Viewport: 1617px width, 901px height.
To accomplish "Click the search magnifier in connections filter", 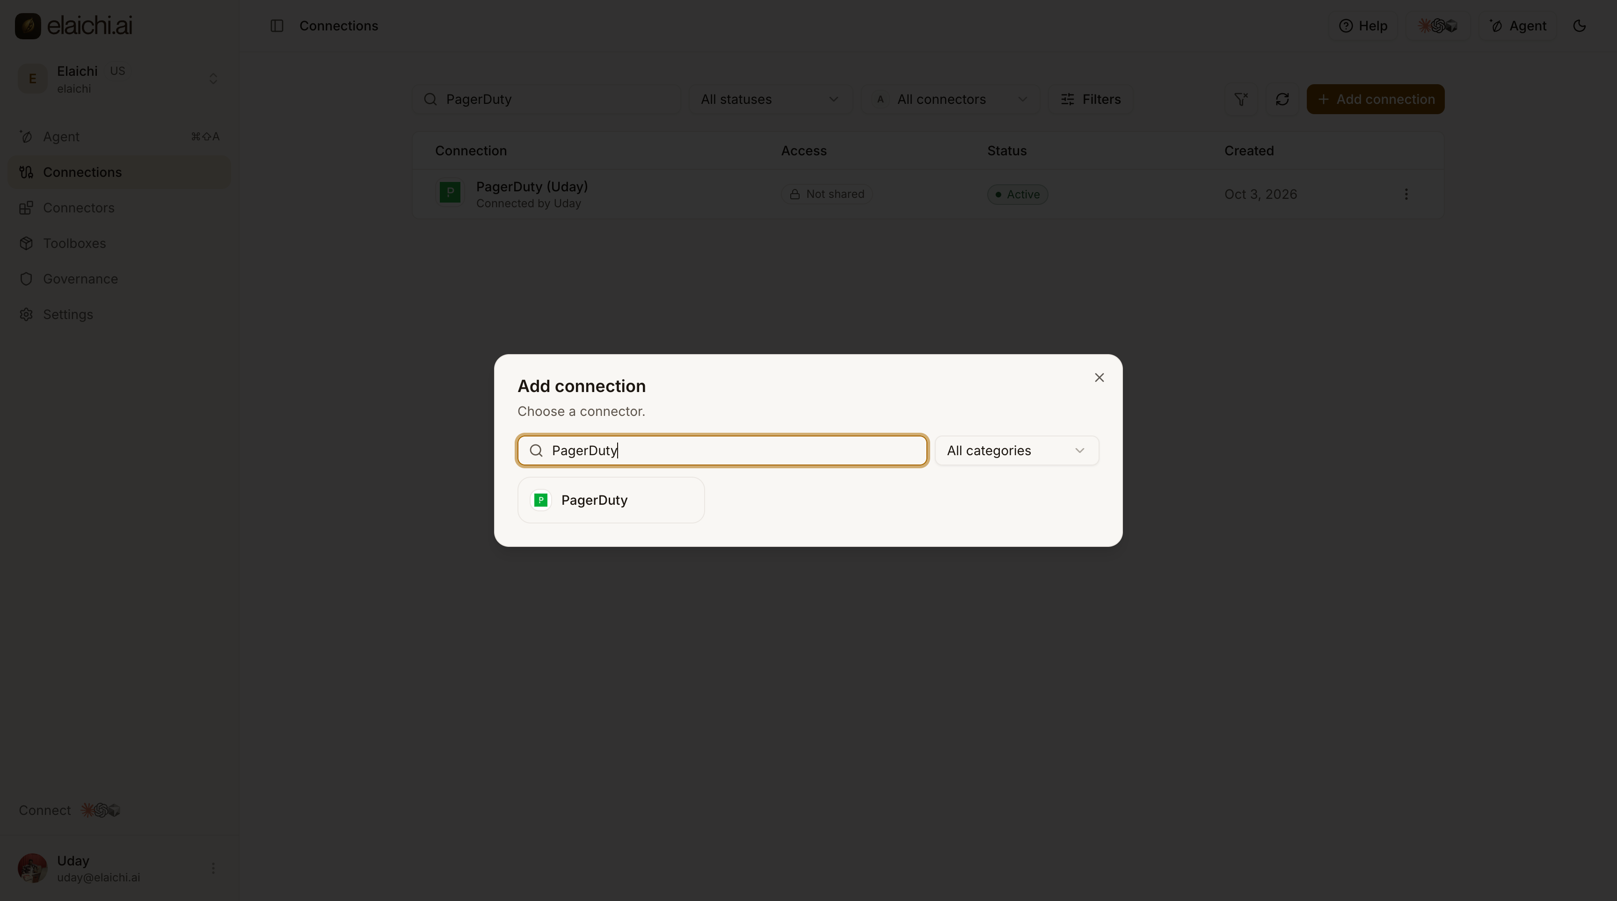I will [x=430, y=99].
